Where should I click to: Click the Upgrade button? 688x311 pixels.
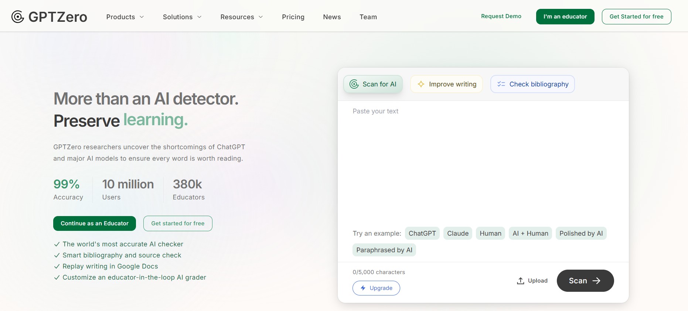tap(376, 288)
